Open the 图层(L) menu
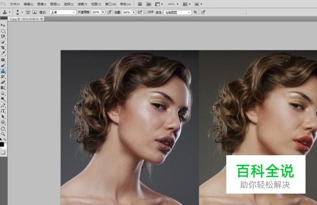 tap(55, 4)
